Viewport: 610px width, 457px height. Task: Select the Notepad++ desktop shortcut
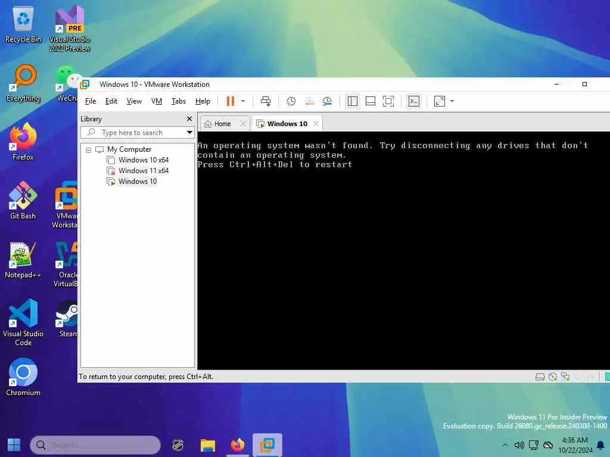click(x=23, y=260)
